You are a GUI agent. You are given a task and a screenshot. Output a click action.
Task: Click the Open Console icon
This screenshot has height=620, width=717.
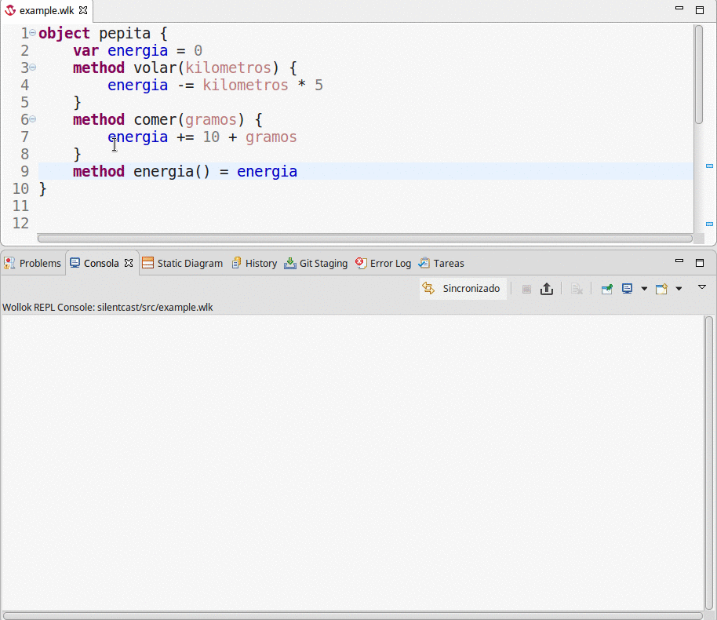tap(661, 289)
